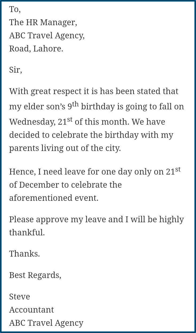The width and height of the screenshot is (196, 333).
Task: Click the "Road, Lahore." address line
Action: pyautogui.click(x=36, y=49)
